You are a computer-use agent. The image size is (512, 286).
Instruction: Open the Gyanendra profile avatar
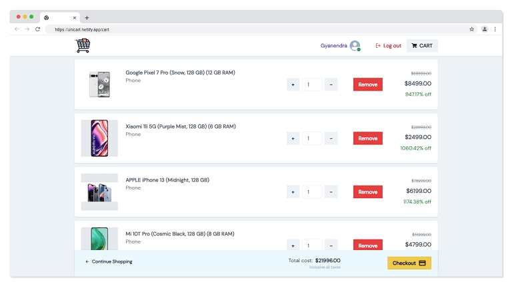(355, 46)
